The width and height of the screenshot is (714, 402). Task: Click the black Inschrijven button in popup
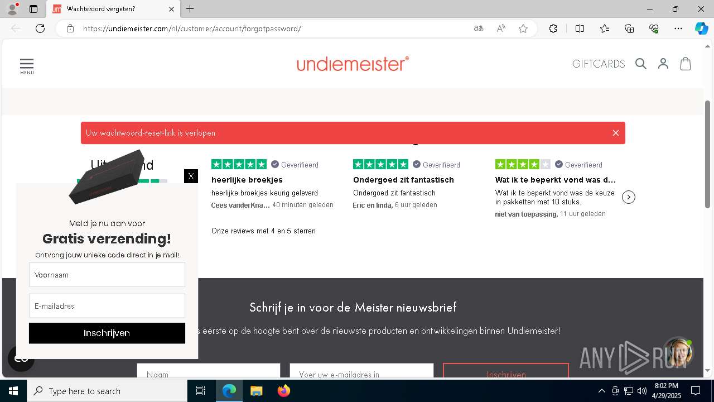(x=107, y=333)
